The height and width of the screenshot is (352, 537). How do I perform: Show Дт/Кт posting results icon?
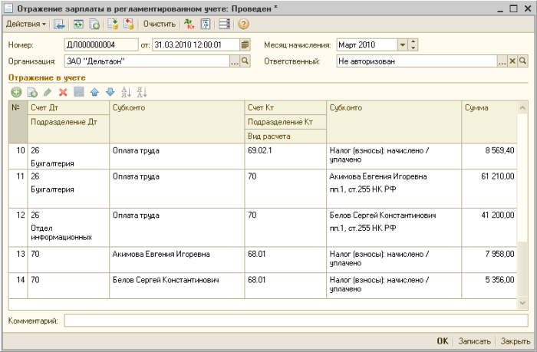pyautogui.click(x=189, y=24)
